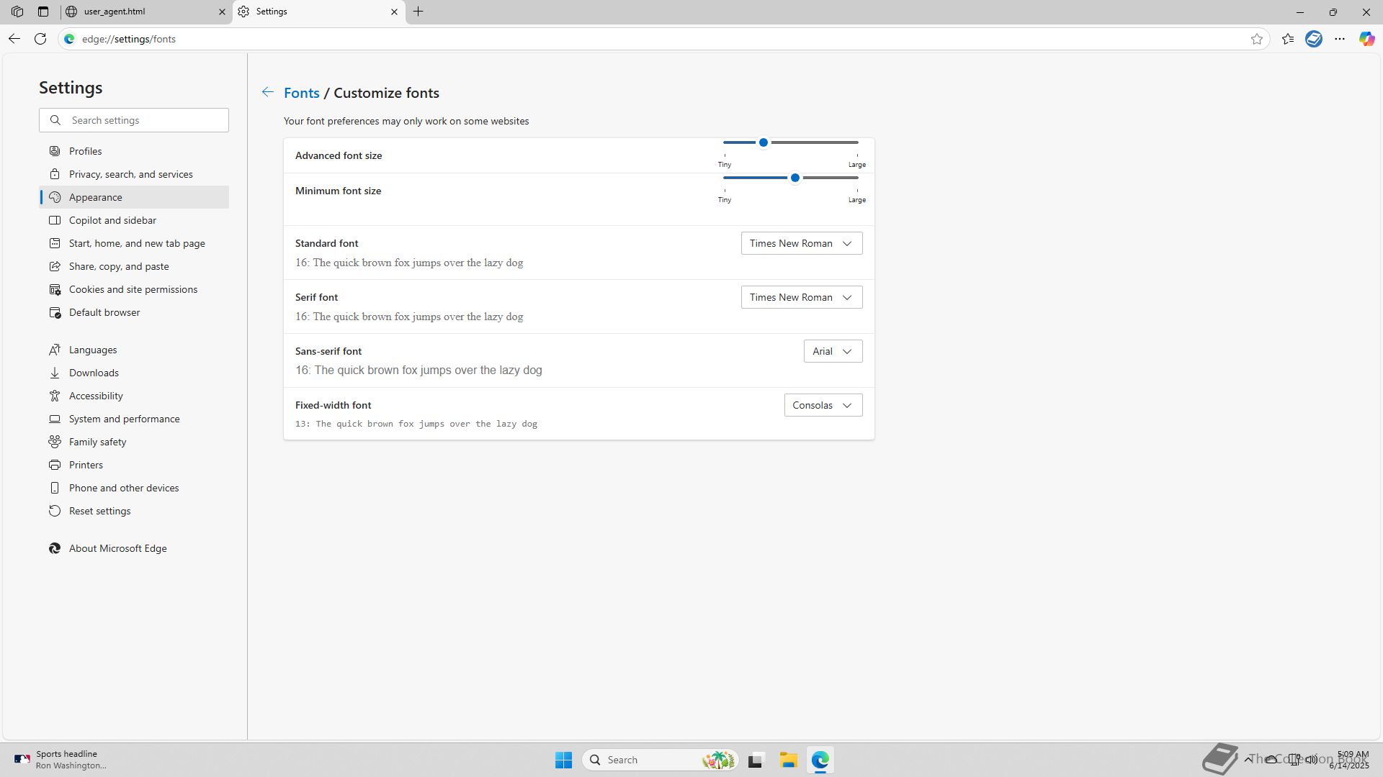Viewport: 1383px width, 777px height.
Task: Open the Workspaces icon in title bar
Action: click(17, 12)
